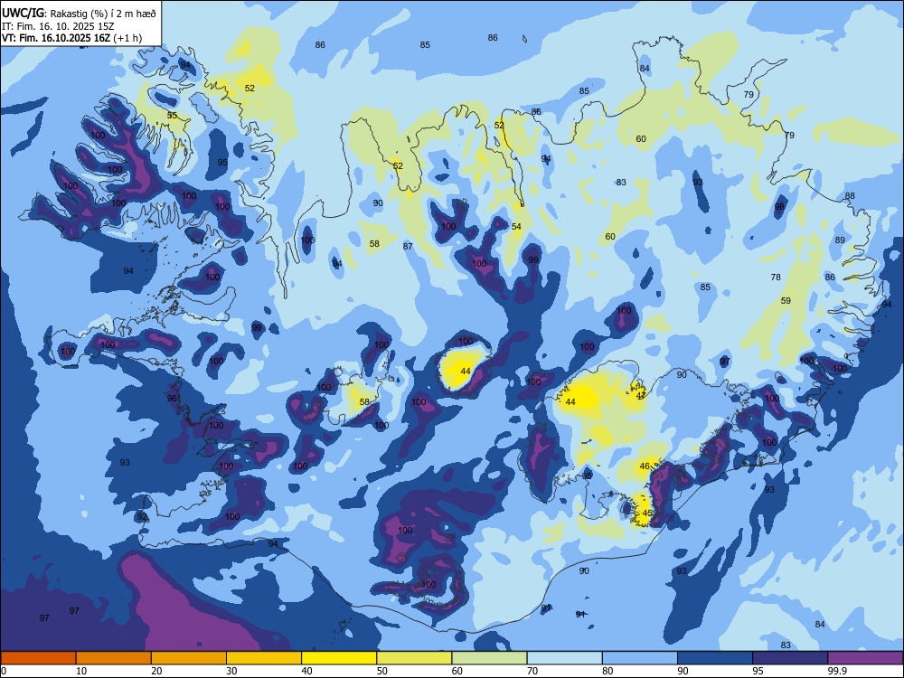
Task: Click the humidity value '45' on the map
Action: pos(647,513)
